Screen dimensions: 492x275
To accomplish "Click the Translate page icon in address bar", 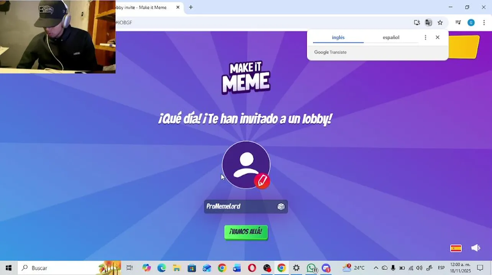I will click(428, 23).
